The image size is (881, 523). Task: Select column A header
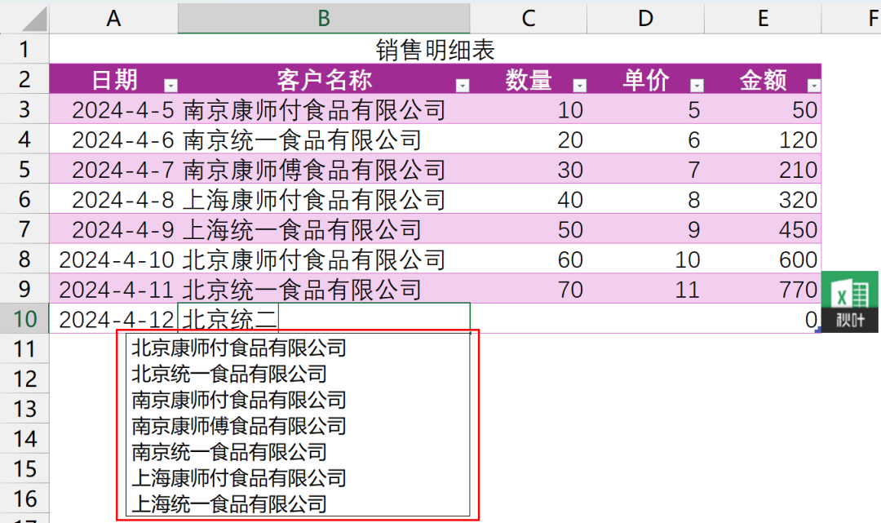pos(113,18)
